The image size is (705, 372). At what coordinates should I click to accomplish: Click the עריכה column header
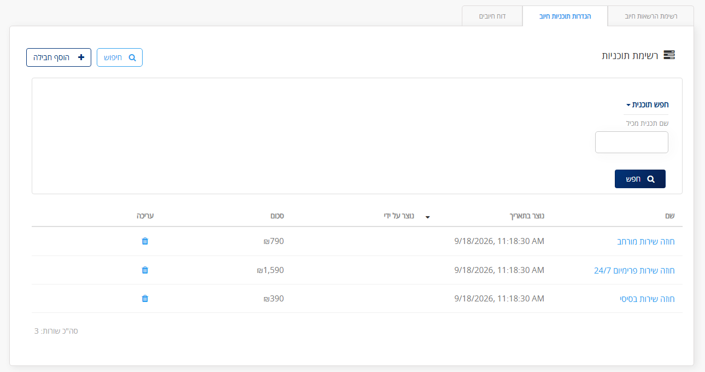point(145,216)
